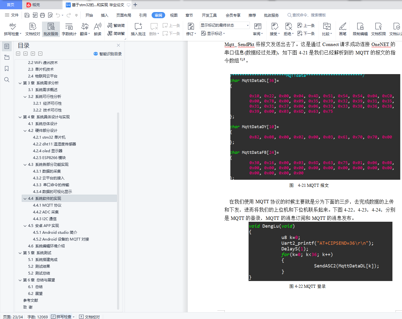The width and height of the screenshot is (402, 319).
Task: Select the 目录 outline icon in left sidebar
Action: click(6, 46)
